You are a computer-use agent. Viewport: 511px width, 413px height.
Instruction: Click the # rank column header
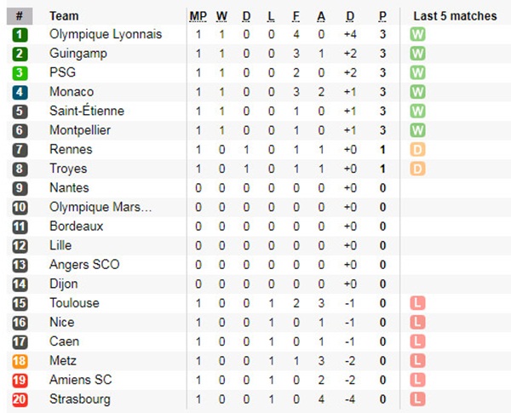(x=20, y=16)
